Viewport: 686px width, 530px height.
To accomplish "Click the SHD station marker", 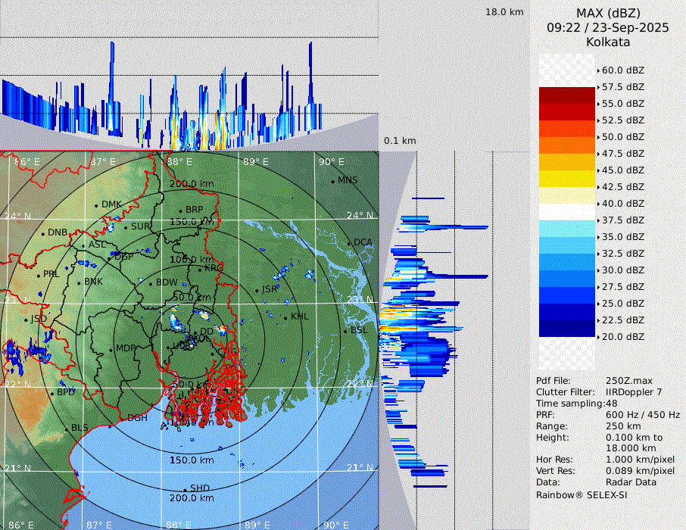I will pos(185,489).
